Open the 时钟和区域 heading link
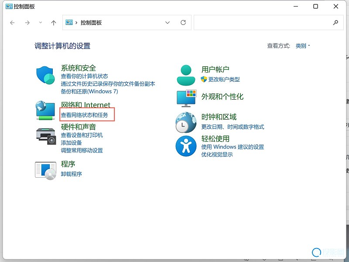The image size is (349, 262). click(x=219, y=117)
